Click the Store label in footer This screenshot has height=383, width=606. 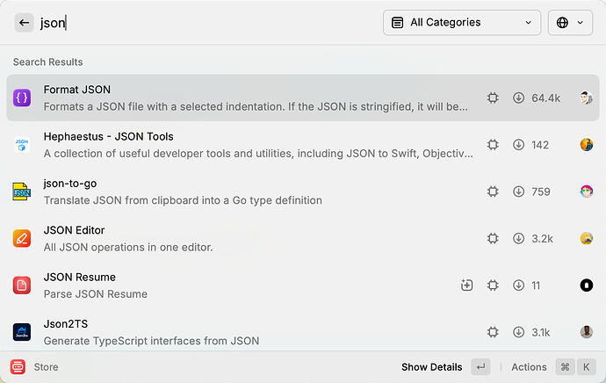pyautogui.click(x=46, y=367)
